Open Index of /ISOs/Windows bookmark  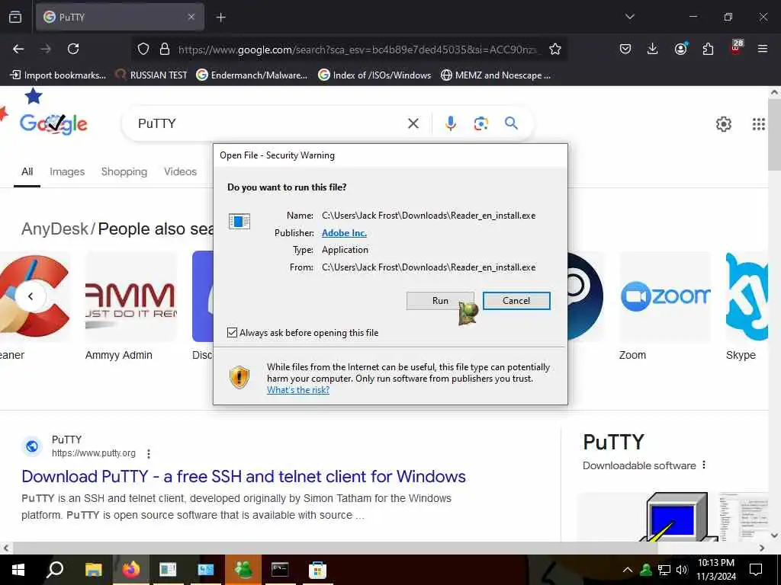[x=374, y=75]
